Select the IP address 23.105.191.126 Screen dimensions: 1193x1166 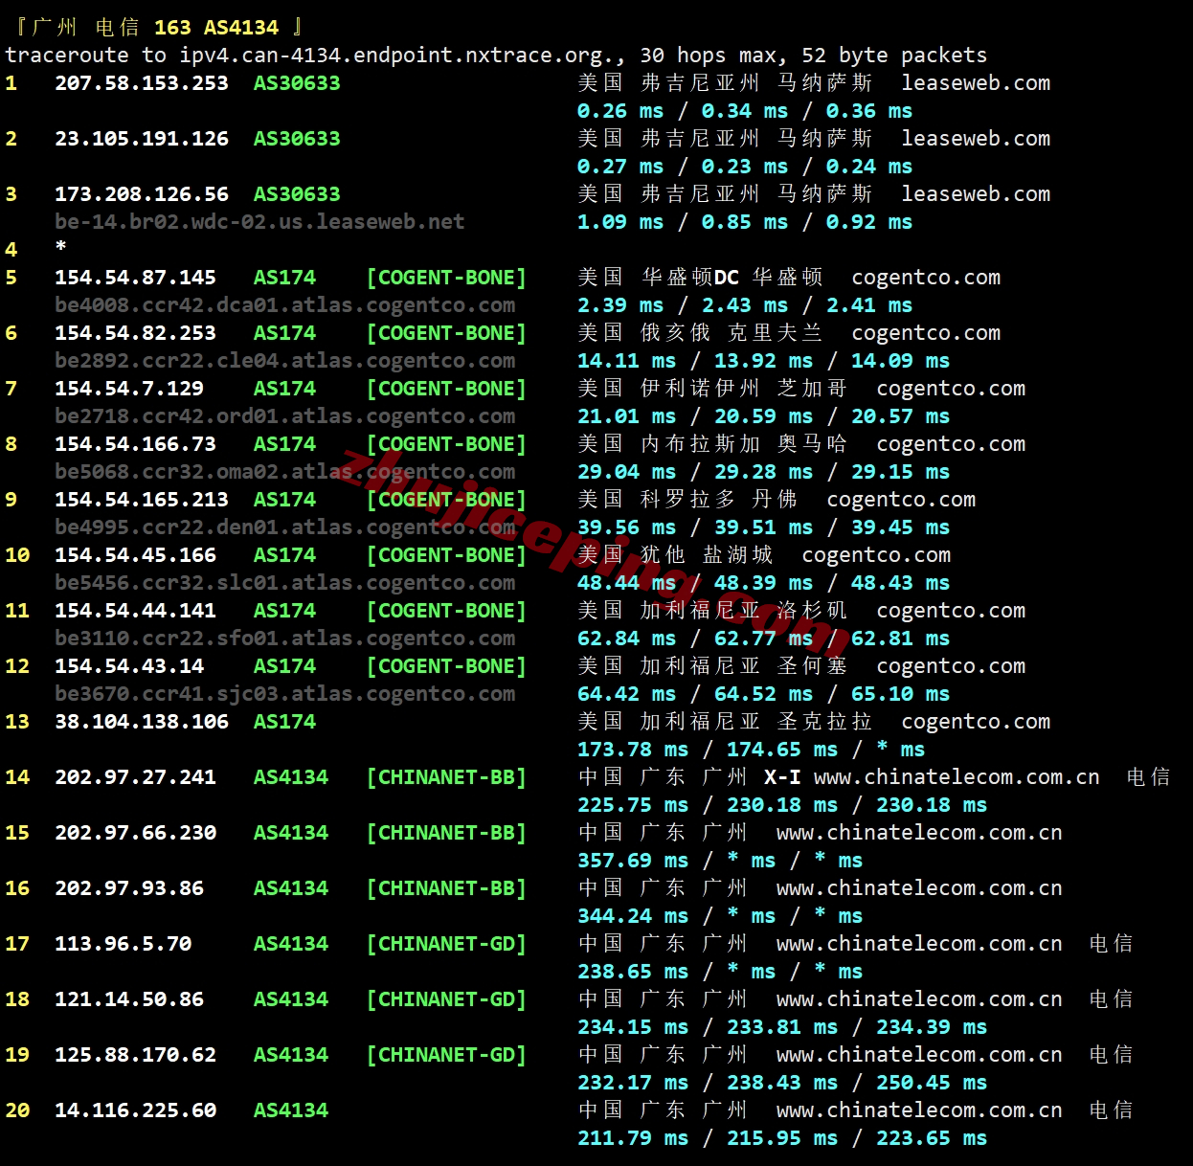click(x=142, y=139)
